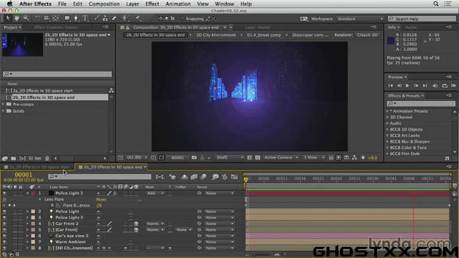This screenshot has width=459, height=258.
Task: Click Reset on the Lens Flare effect
Action: click(102, 199)
